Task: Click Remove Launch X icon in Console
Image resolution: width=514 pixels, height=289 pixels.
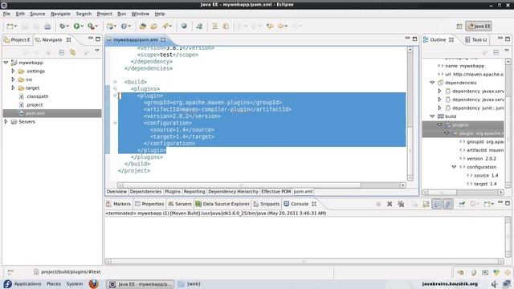Action: [390, 204]
